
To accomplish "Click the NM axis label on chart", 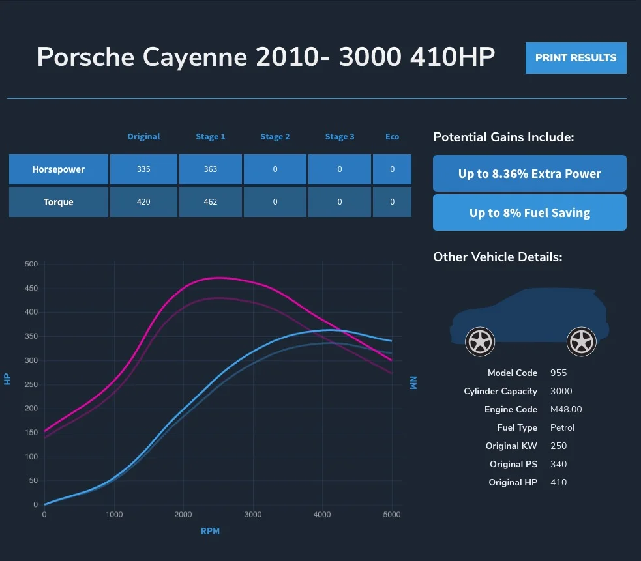I will (x=413, y=382).
